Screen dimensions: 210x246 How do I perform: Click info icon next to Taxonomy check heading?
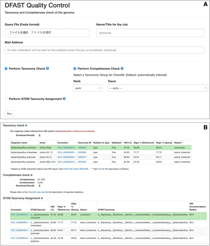pyautogui.click(x=26, y=126)
